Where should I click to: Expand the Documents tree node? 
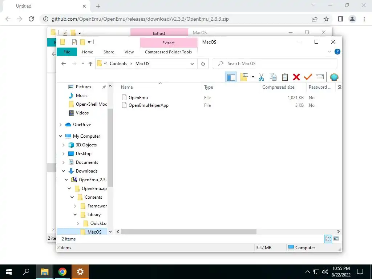[63, 162]
